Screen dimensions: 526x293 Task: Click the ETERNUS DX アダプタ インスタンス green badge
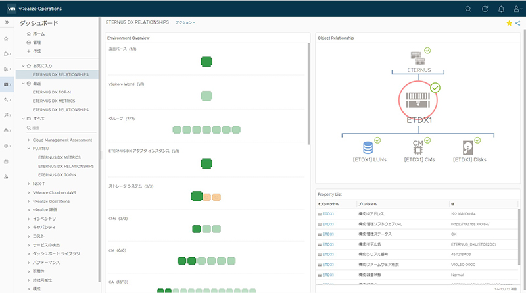(x=206, y=164)
